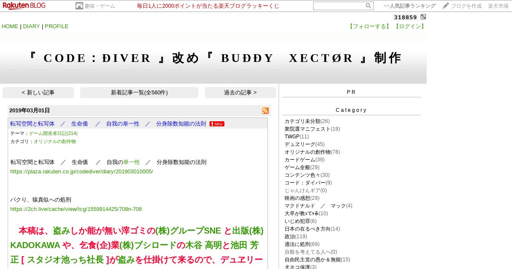Select category 政治(119)

tap(296, 237)
